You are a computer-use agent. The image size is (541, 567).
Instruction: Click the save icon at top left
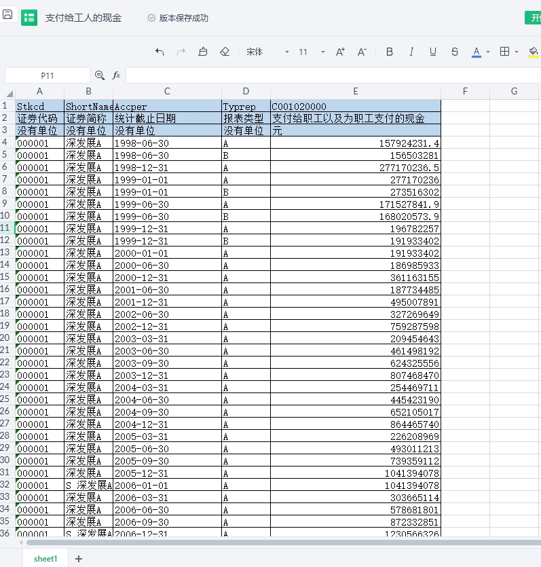click(7, 14)
